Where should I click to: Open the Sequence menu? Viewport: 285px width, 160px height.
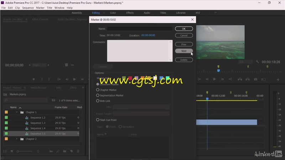[28, 8]
